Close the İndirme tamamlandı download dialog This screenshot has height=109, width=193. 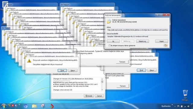(x=166, y=15)
